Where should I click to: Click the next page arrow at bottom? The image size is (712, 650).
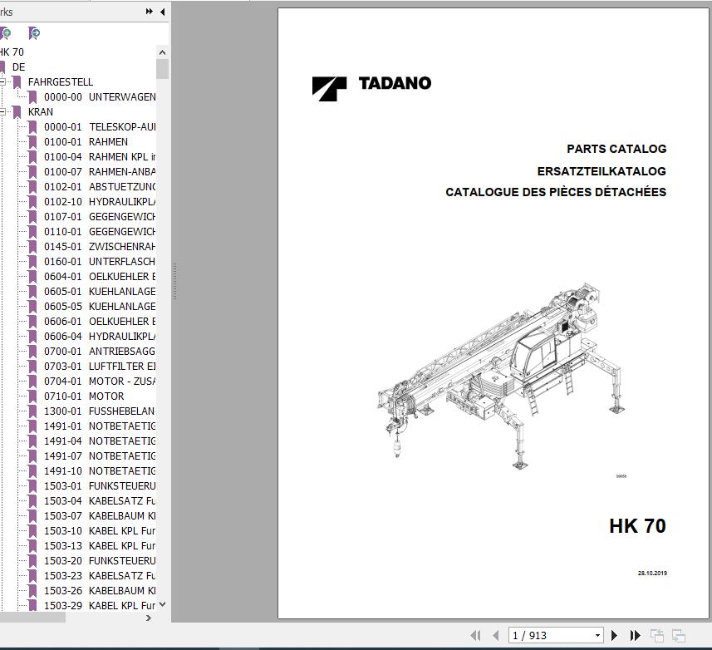point(615,635)
